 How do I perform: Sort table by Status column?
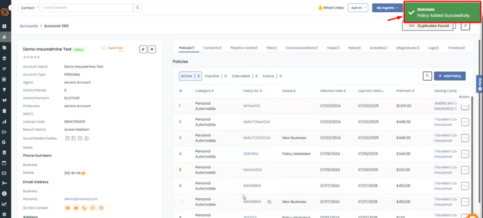pyautogui.click(x=289, y=91)
